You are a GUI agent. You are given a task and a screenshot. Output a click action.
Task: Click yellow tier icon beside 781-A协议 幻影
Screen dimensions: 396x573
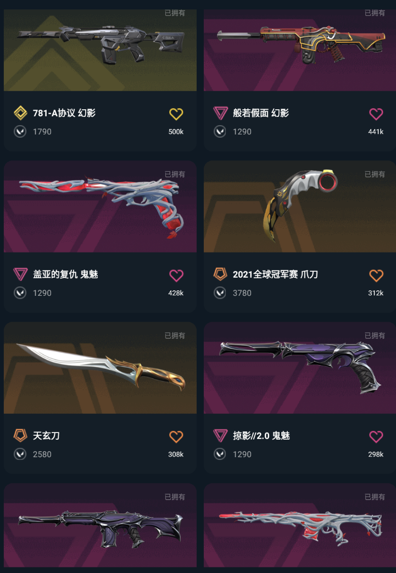tap(20, 113)
